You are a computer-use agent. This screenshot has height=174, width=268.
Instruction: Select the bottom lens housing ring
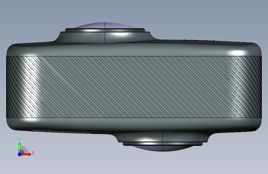coord(163,144)
